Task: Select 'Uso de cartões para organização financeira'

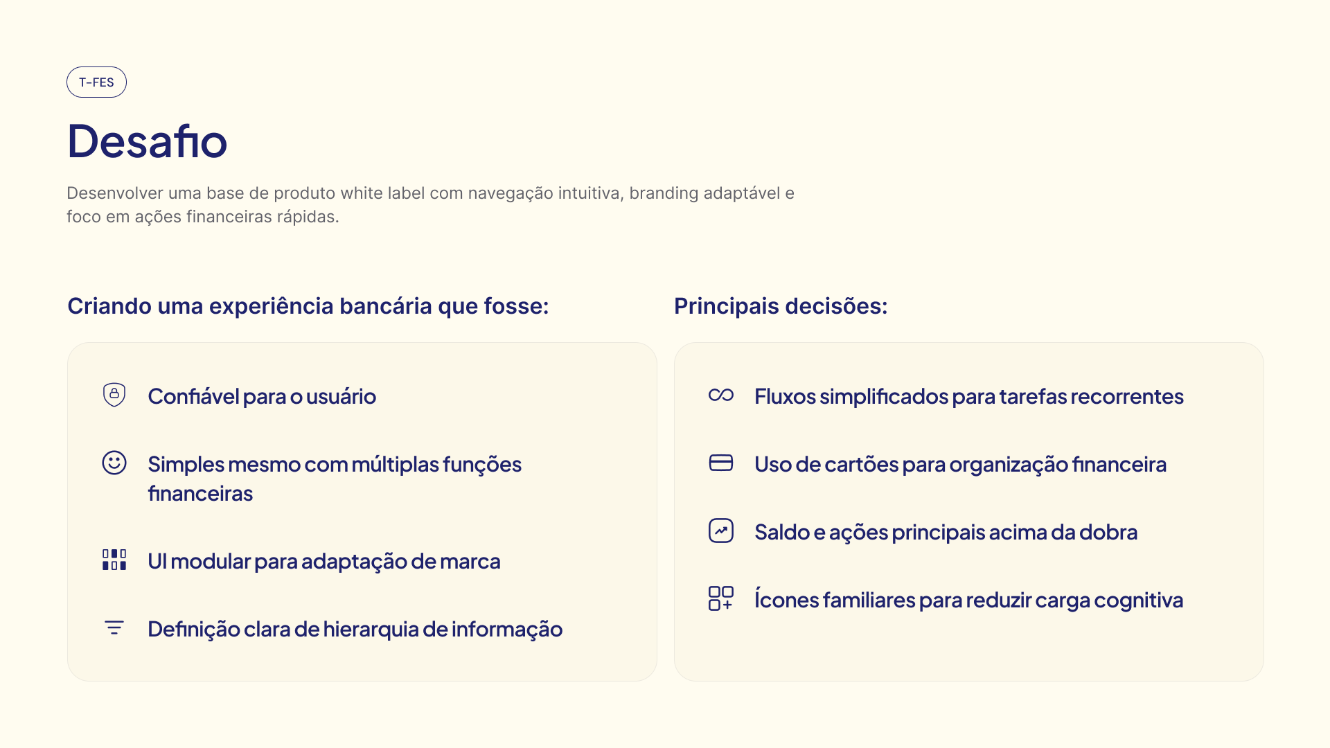Action: coord(961,464)
